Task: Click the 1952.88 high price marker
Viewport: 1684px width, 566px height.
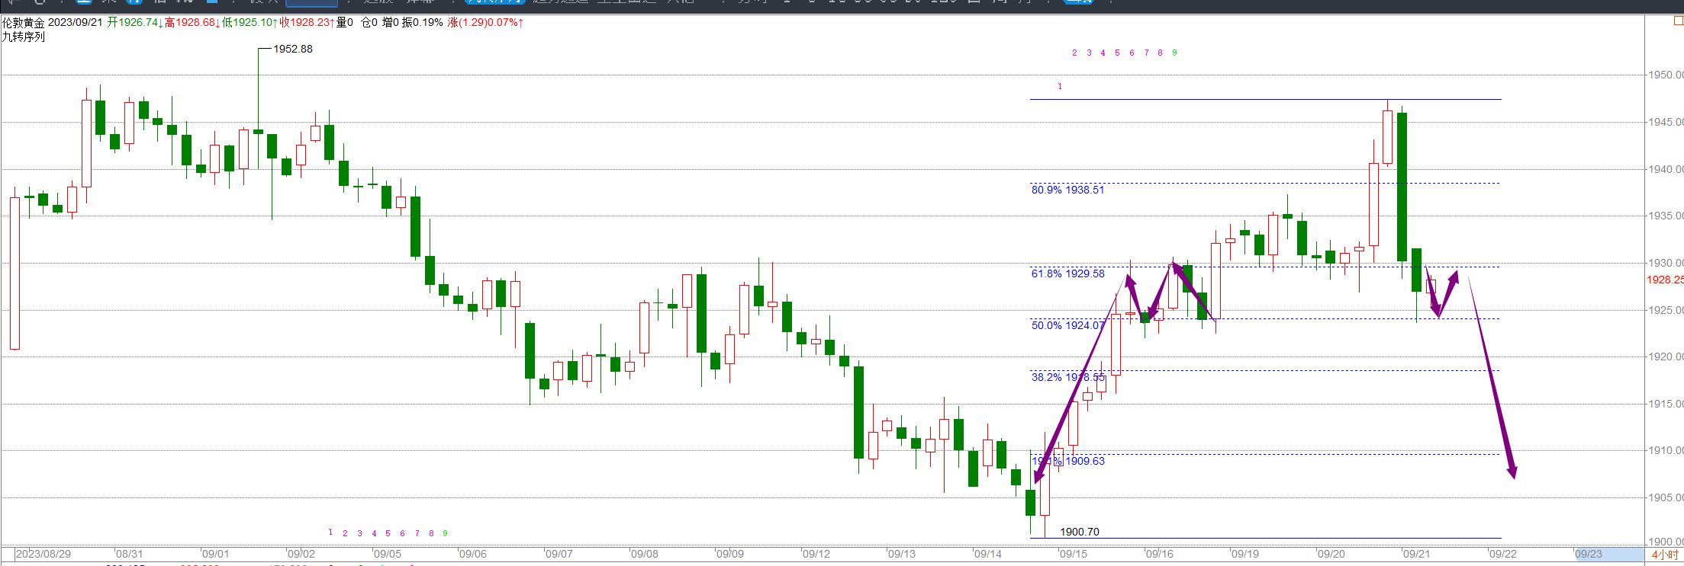Action: [x=293, y=49]
